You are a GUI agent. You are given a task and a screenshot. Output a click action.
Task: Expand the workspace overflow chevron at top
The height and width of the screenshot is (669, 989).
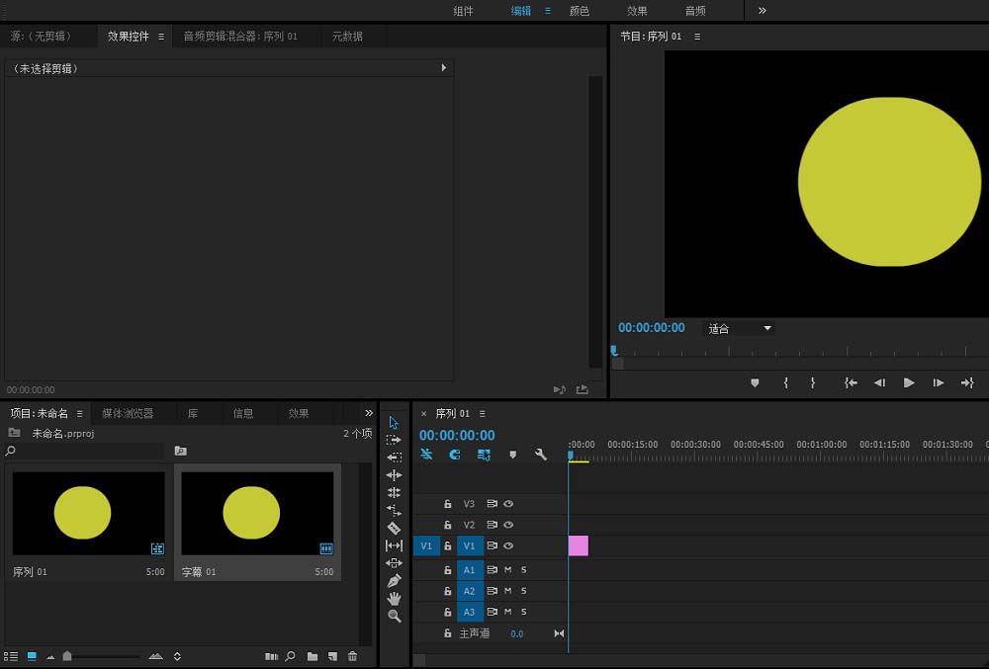(763, 11)
